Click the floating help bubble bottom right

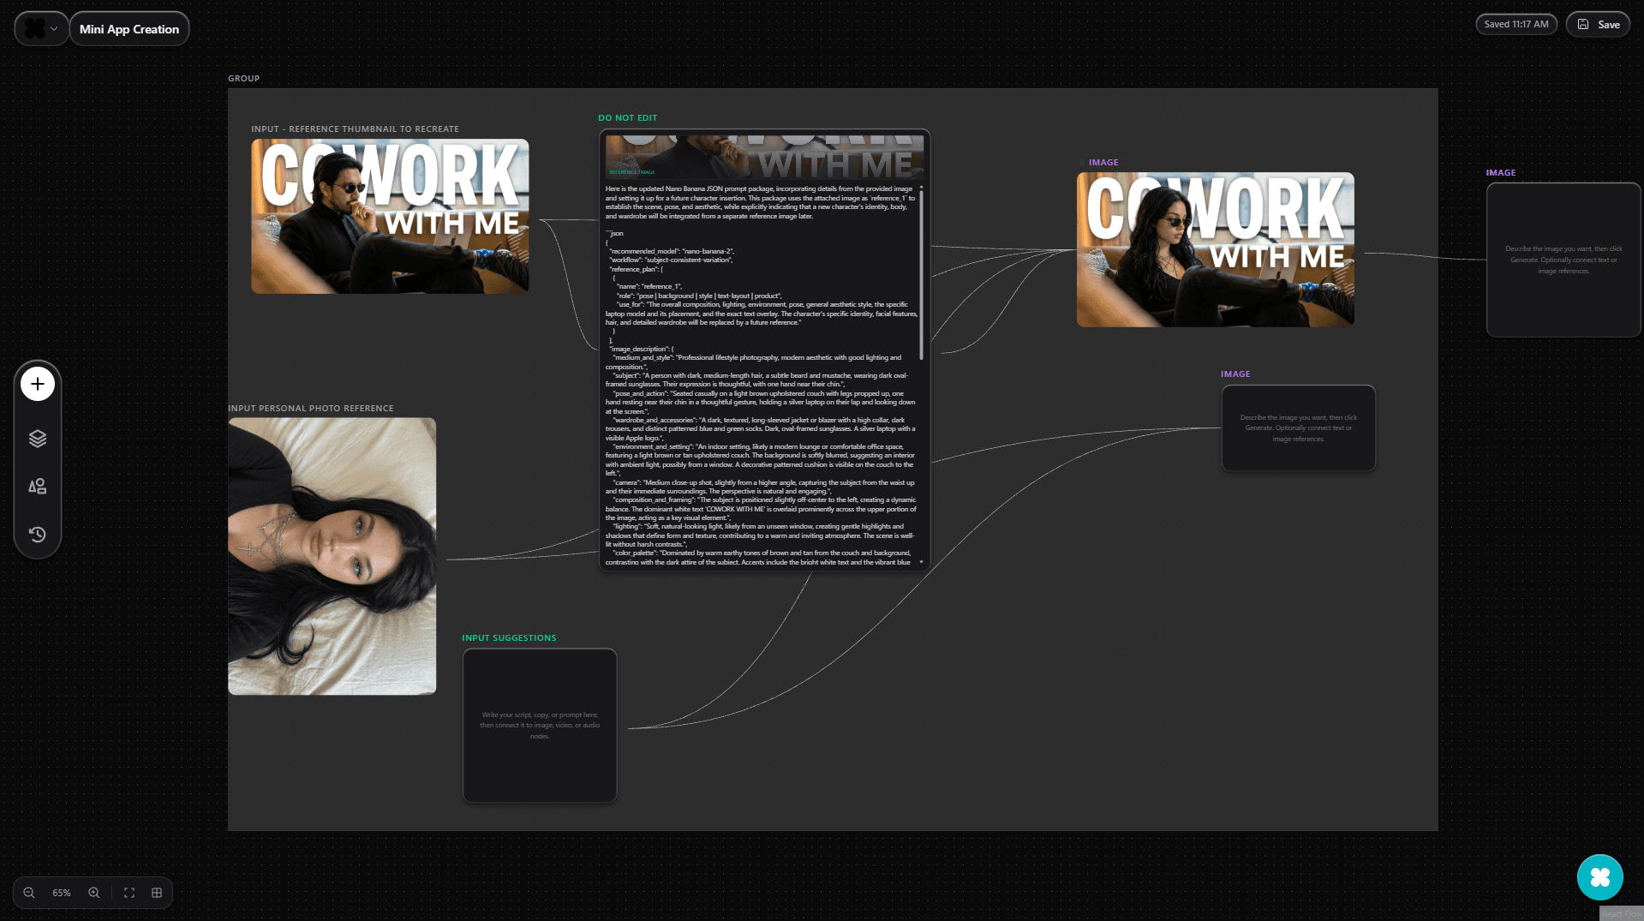click(1599, 877)
